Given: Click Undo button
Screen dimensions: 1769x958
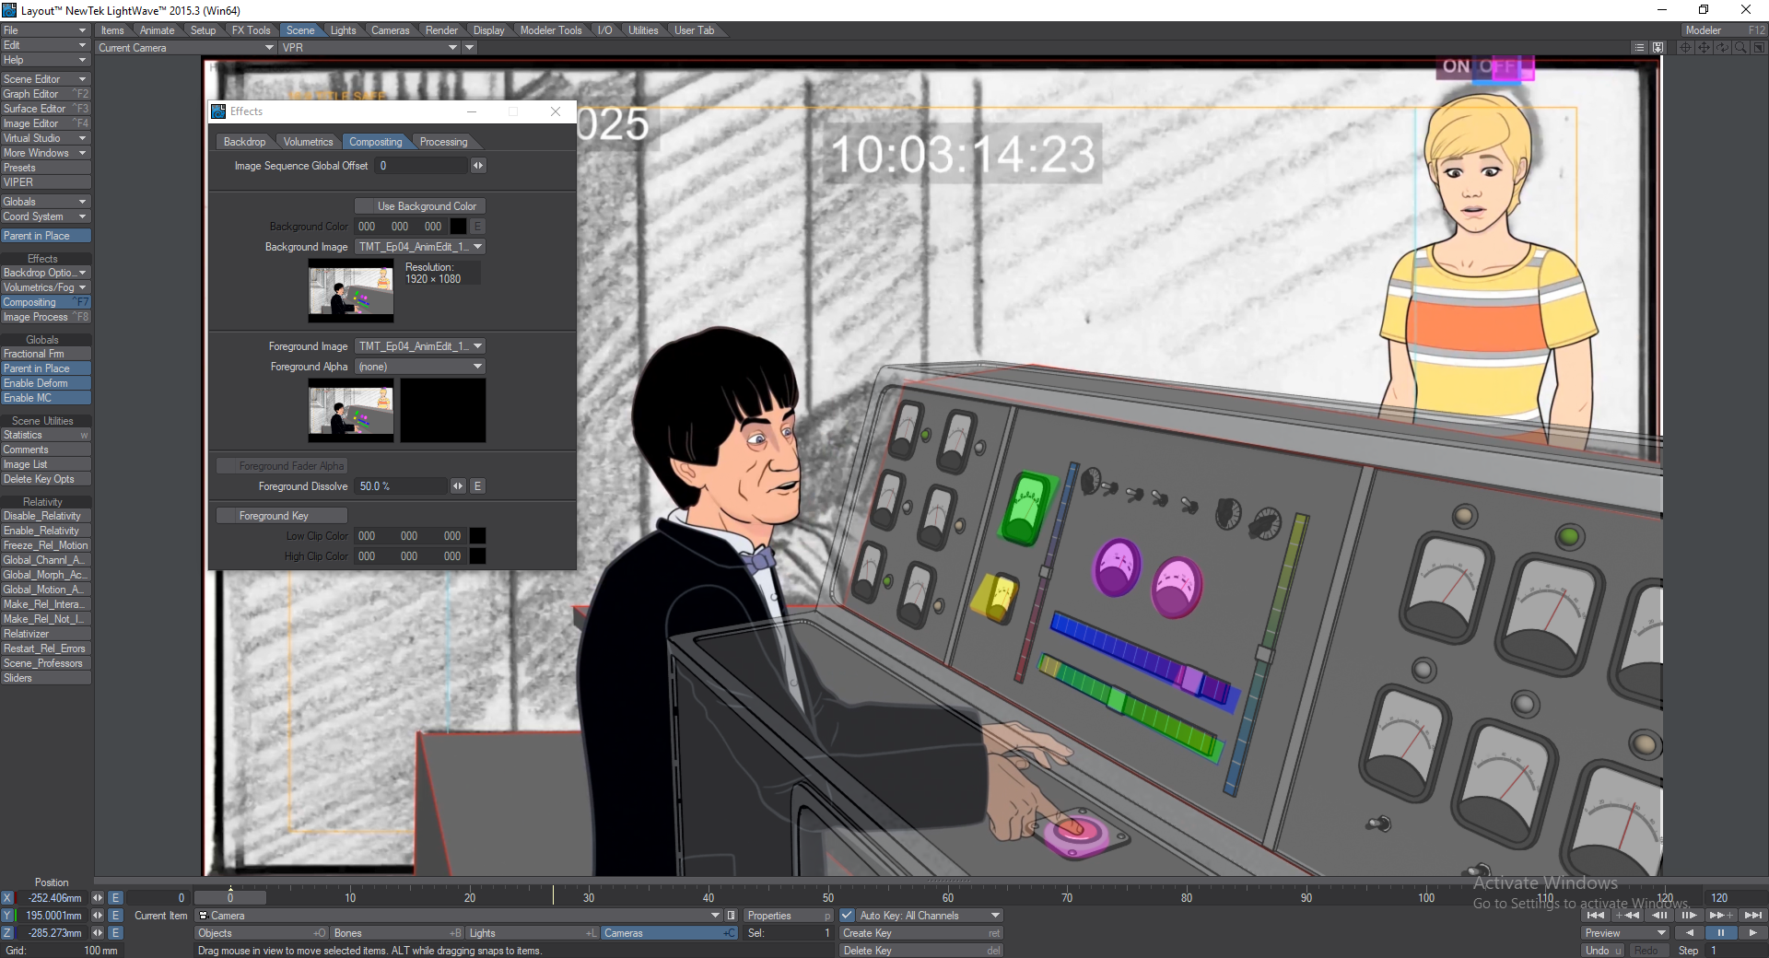Looking at the screenshot, I should tap(1603, 951).
